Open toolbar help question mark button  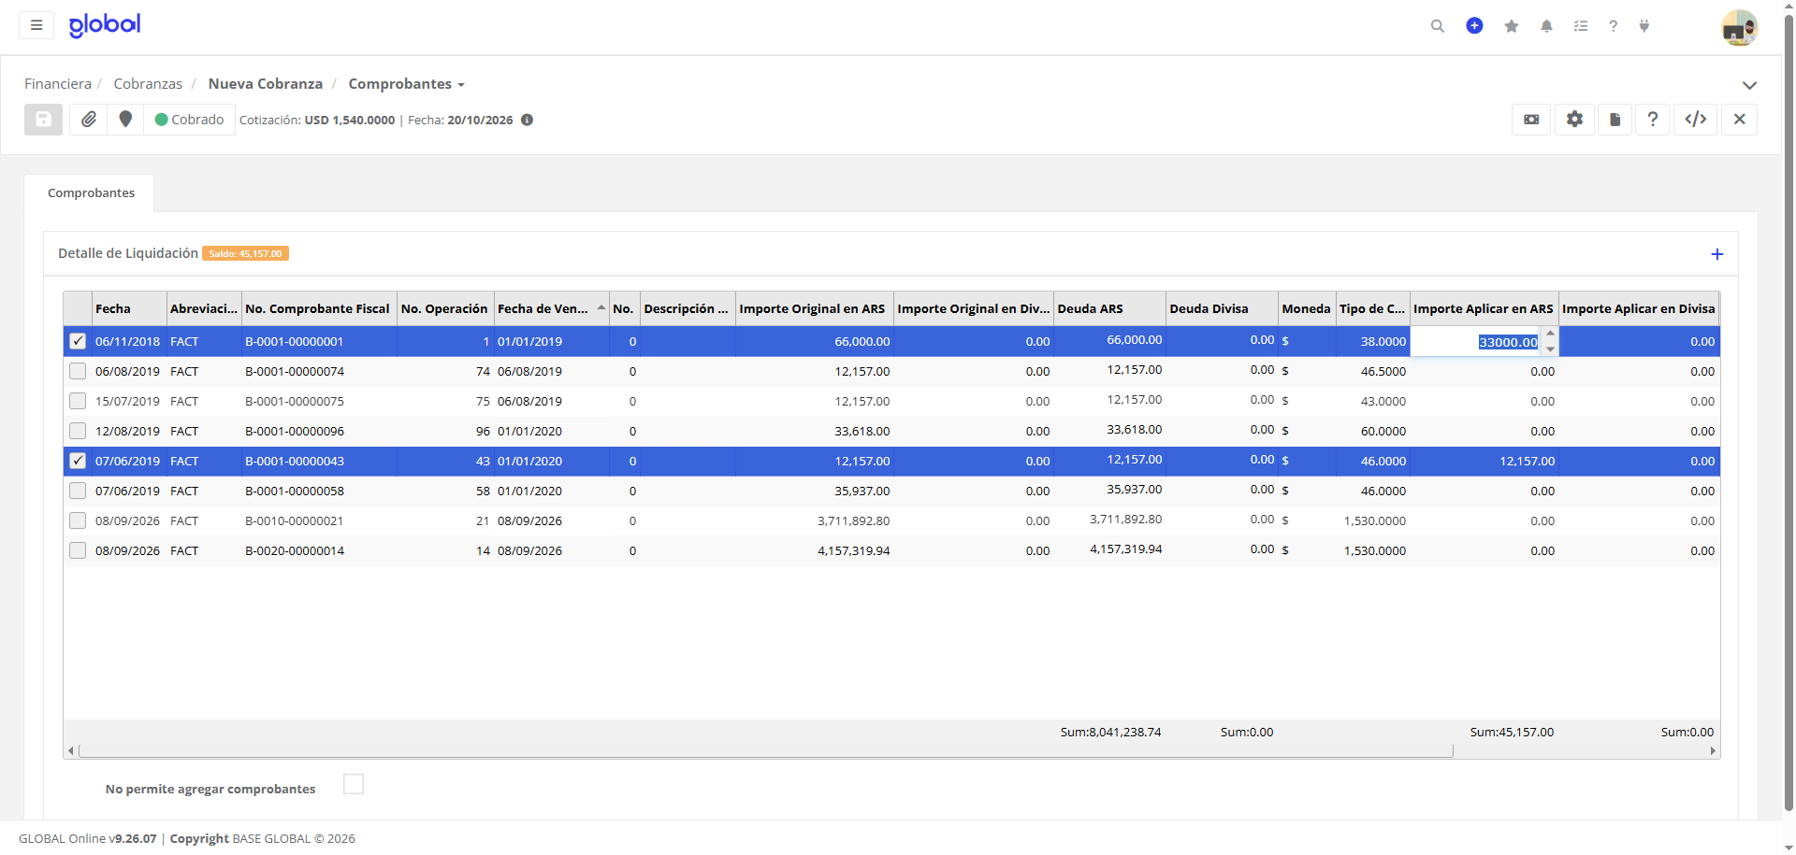[x=1653, y=120]
